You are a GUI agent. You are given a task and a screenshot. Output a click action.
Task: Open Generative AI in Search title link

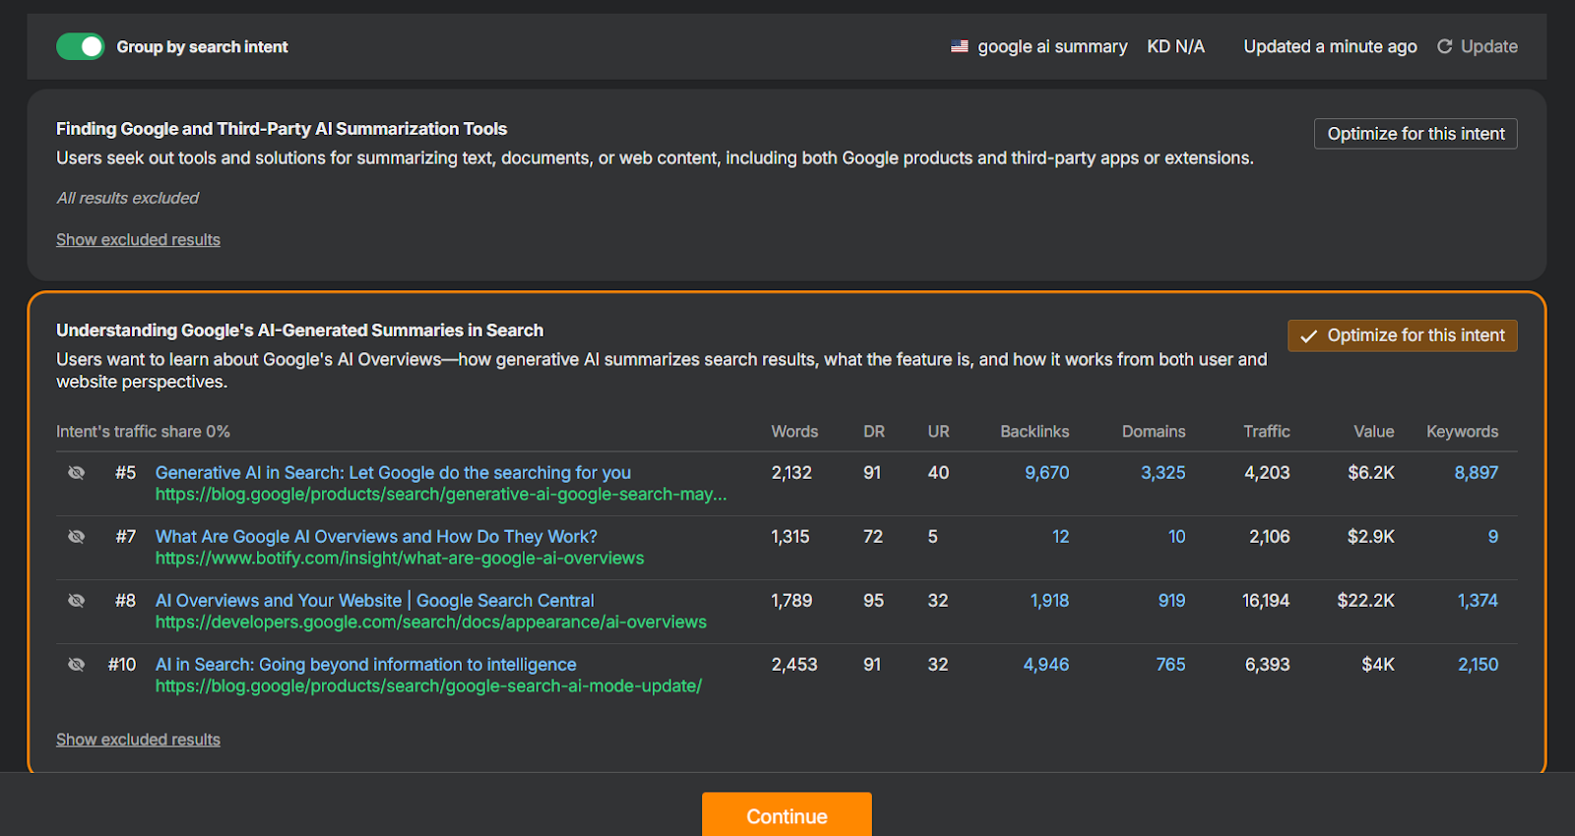393,473
